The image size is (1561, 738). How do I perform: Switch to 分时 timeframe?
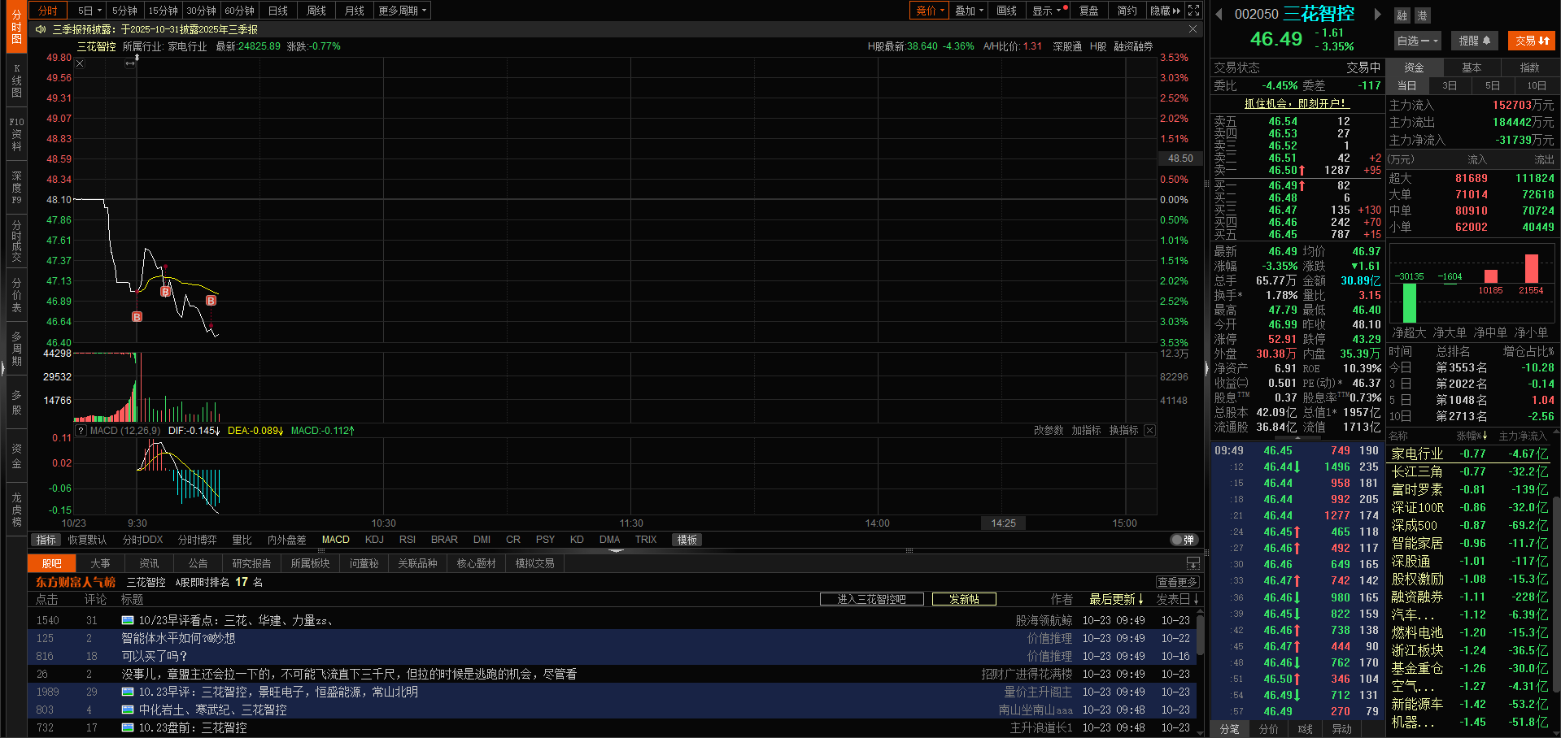pyautogui.click(x=48, y=11)
